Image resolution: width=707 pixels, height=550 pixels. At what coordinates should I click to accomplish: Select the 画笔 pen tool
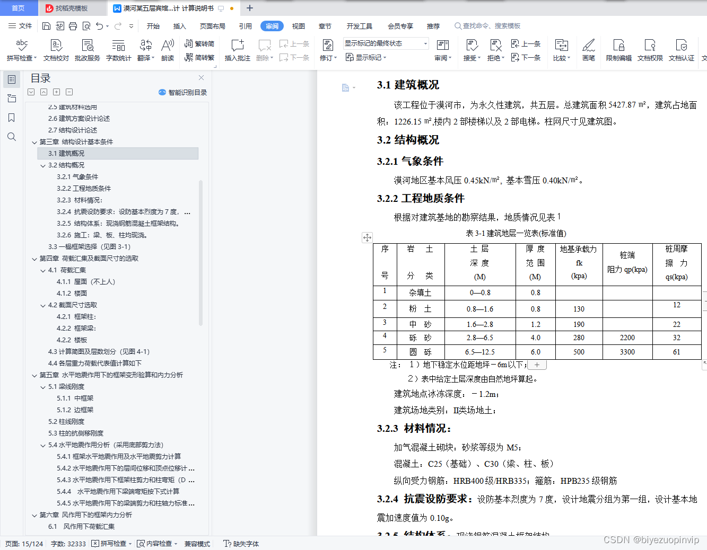[x=589, y=50]
